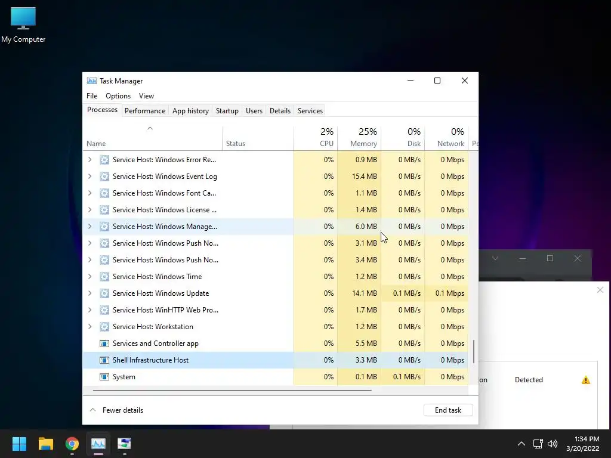Click the last pinned taskbar app icon

(x=124, y=444)
